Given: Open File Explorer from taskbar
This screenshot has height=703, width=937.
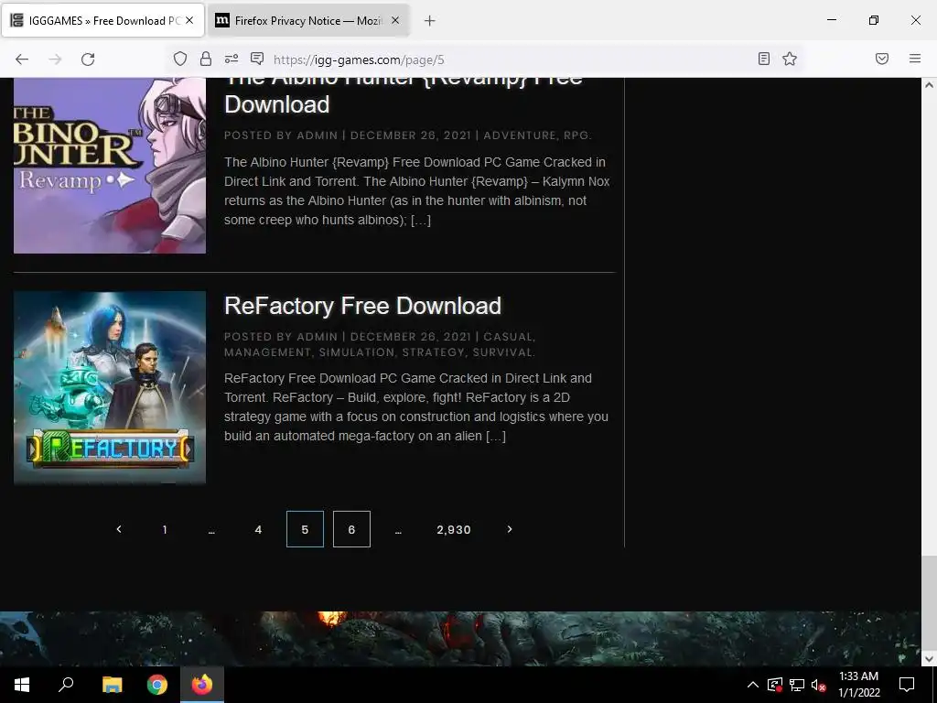Looking at the screenshot, I should pos(112,685).
